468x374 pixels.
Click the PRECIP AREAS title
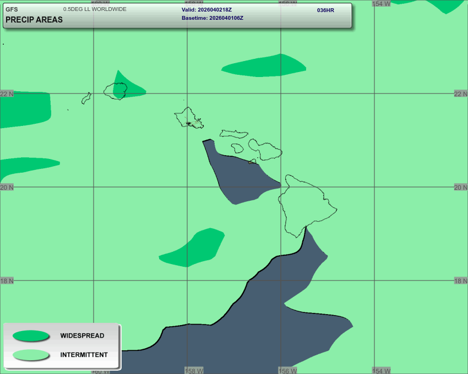pos(34,20)
